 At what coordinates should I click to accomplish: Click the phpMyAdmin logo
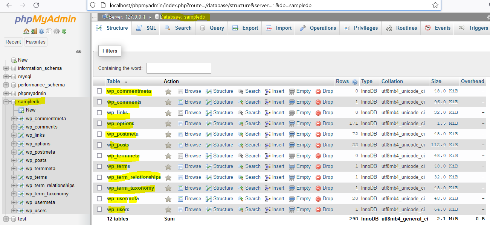[x=45, y=20]
